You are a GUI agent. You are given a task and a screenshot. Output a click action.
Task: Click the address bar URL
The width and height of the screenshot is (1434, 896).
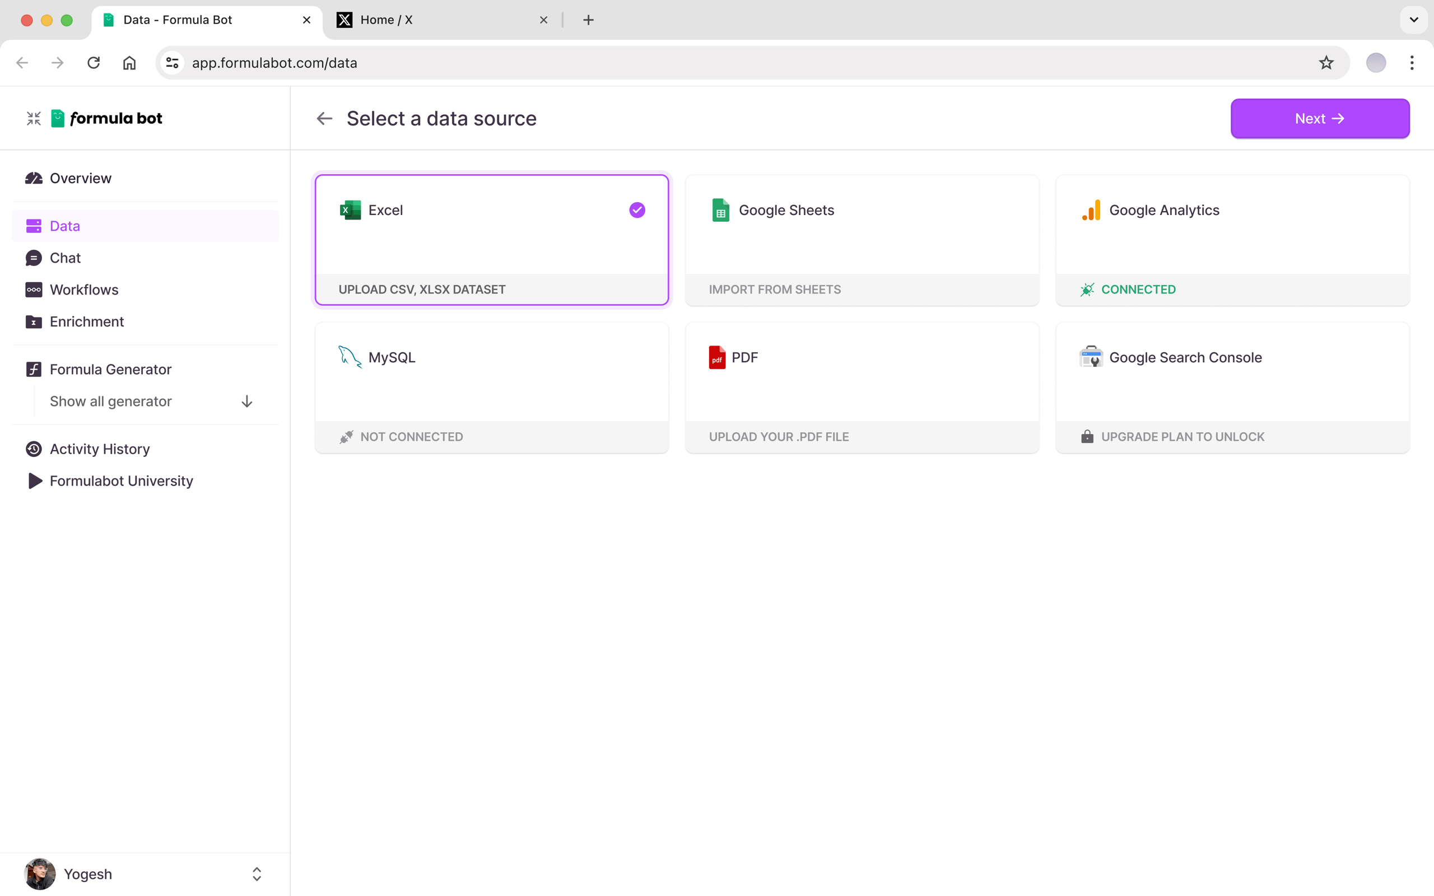click(x=274, y=63)
